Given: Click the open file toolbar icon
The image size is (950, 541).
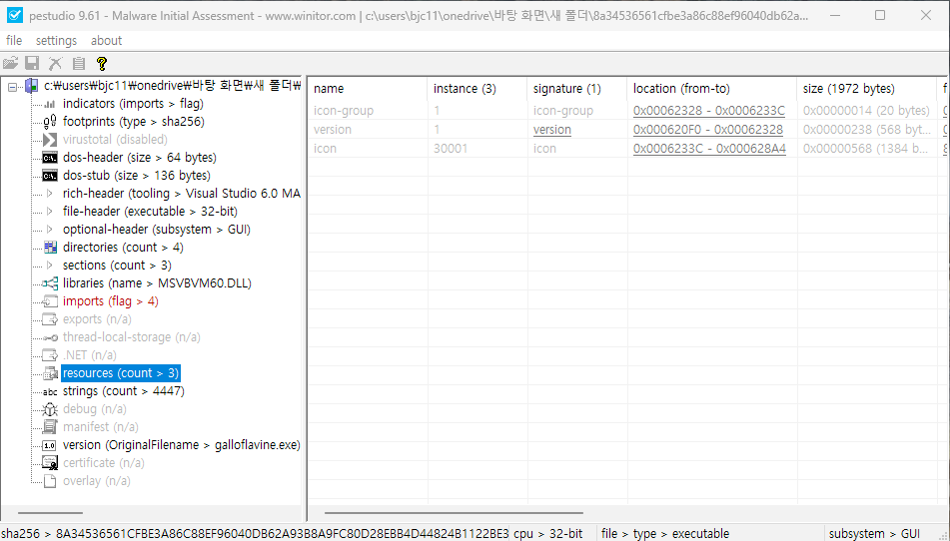Looking at the screenshot, I should click(11, 63).
